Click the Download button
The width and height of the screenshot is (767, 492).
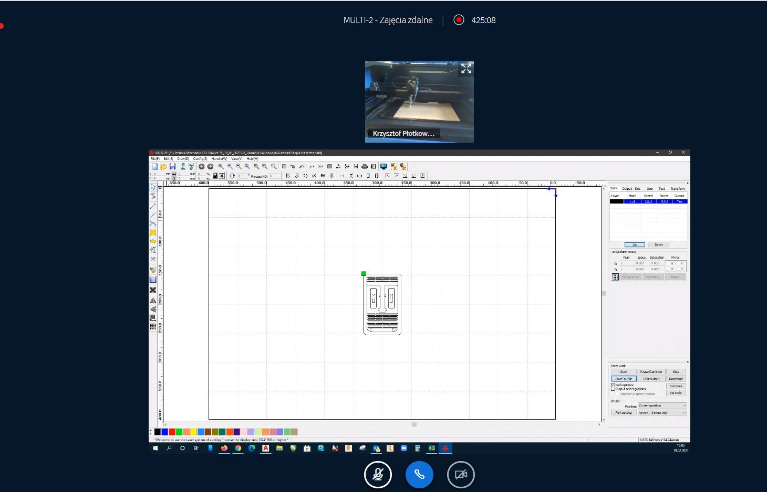pos(676,378)
